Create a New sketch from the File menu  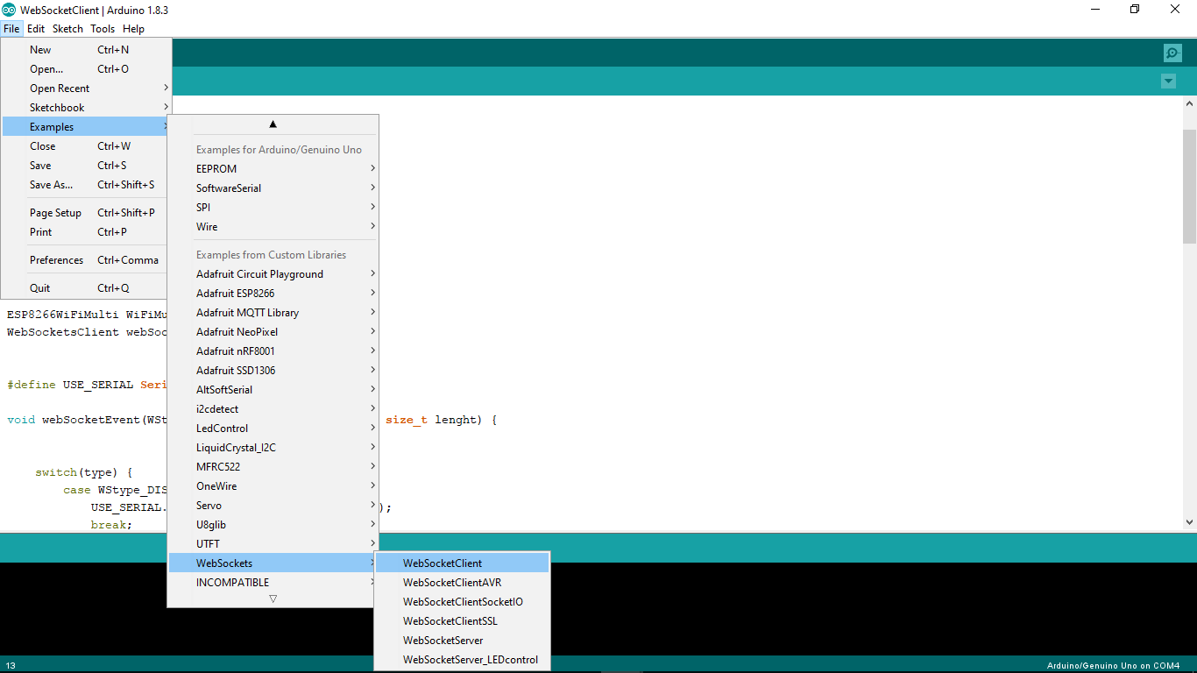tap(40, 49)
